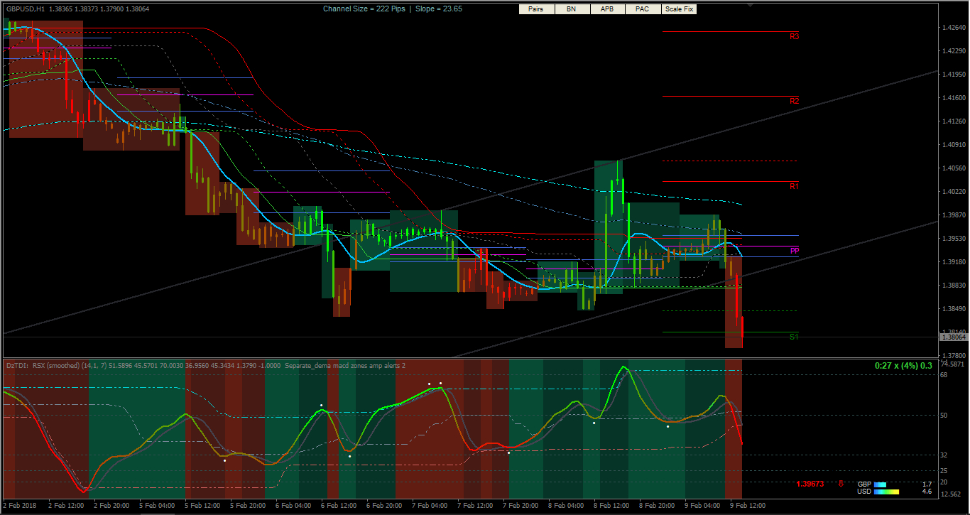Click the Channel Size = 222 Pips text

pyautogui.click(x=363, y=9)
